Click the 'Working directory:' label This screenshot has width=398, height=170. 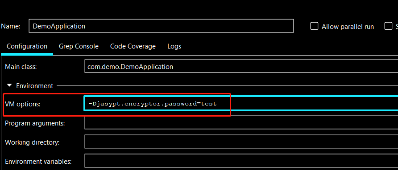tap(32, 142)
